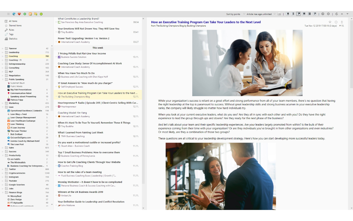Screen dimensions: 353x221
Task: Star the open article
Action: [330, 22]
